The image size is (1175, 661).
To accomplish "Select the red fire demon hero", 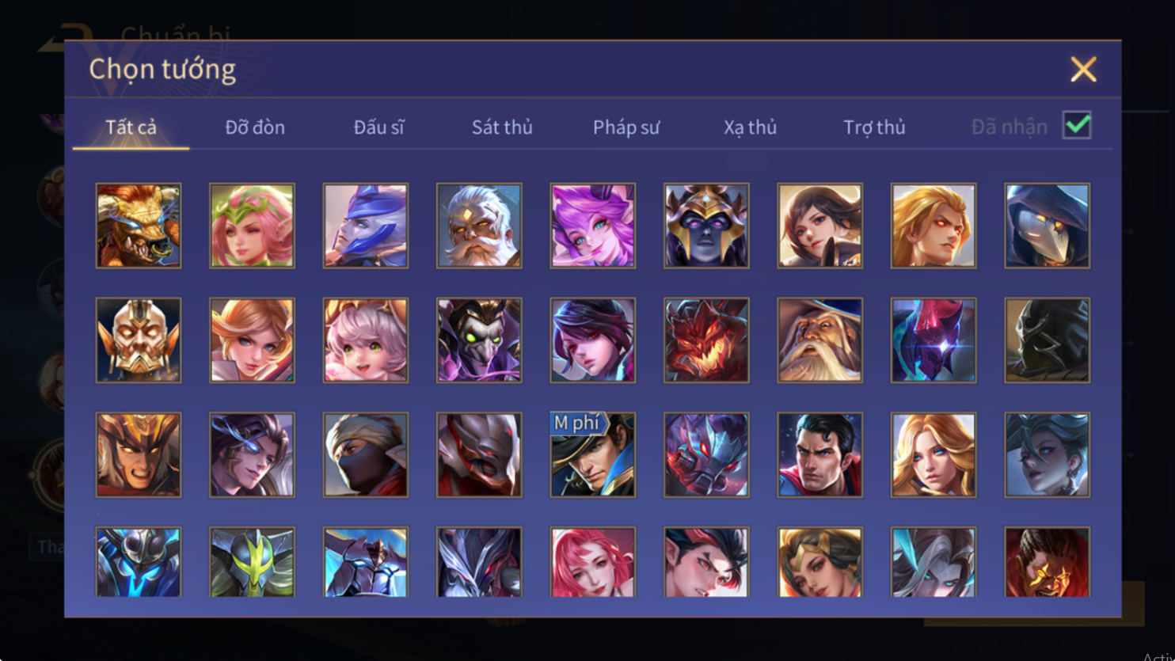I will click(x=706, y=340).
